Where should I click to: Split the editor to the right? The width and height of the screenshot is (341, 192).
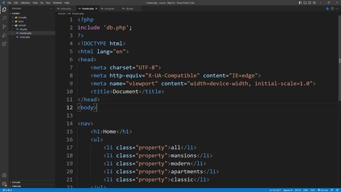pyautogui.click(x=332, y=9)
